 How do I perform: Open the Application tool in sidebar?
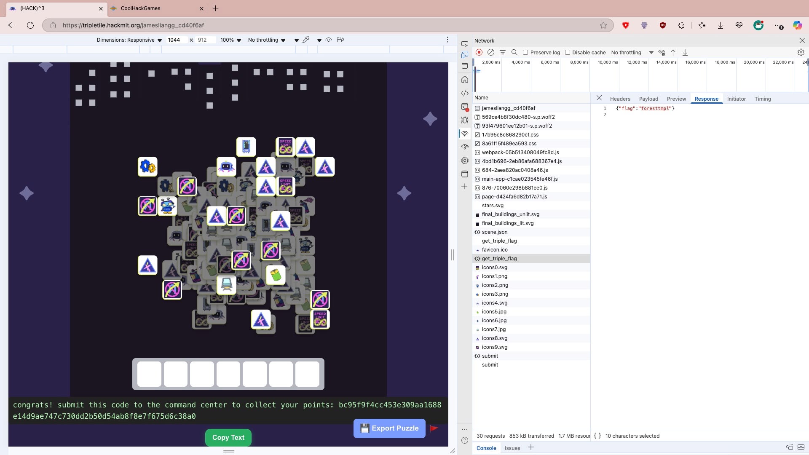(465, 174)
